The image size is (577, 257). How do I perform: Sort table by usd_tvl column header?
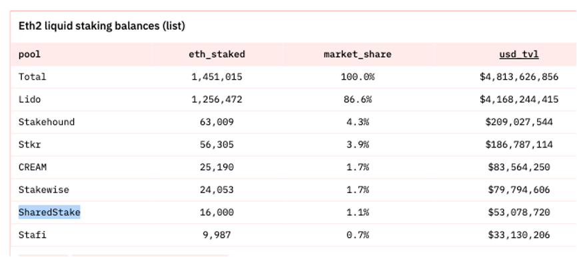519,54
